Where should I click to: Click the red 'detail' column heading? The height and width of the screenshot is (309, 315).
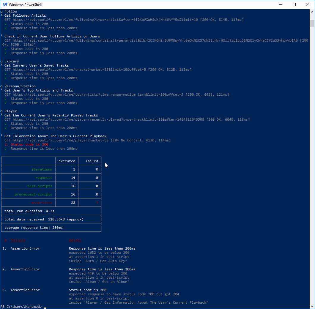coord(75,240)
